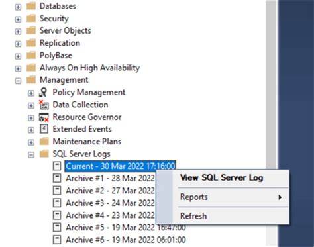Collapse the SQL Server Logs node
The width and height of the screenshot is (314, 247).
coord(31,155)
